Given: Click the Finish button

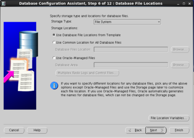Looking at the screenshot, I should pos(179,130).
